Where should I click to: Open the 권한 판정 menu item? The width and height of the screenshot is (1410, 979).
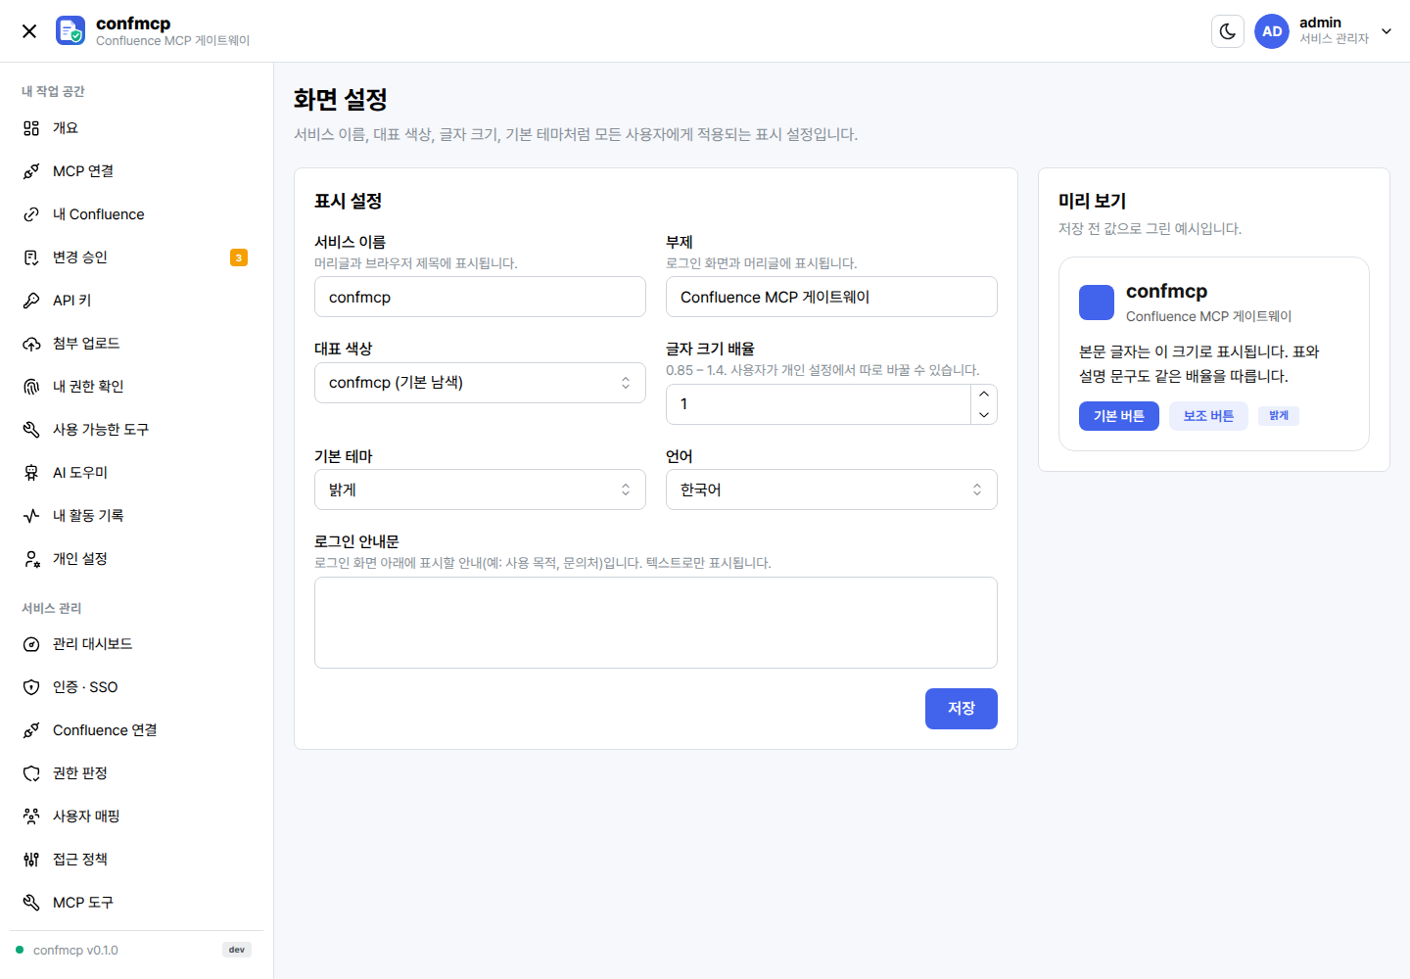tap(136, 773)
